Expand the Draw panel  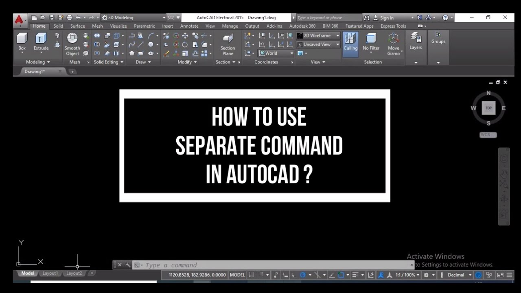[143, 62]
